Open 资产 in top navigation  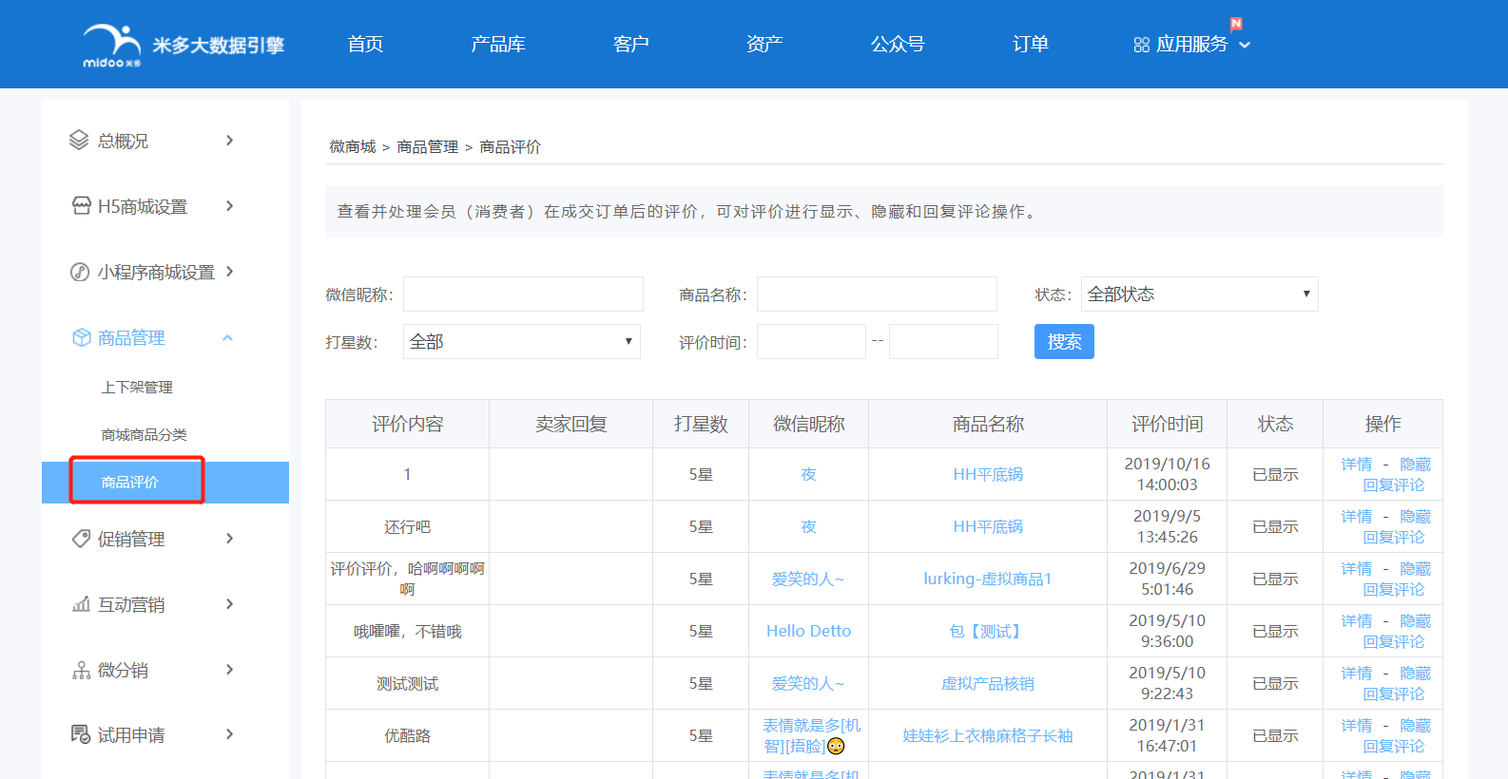click(x=764, y=45)
